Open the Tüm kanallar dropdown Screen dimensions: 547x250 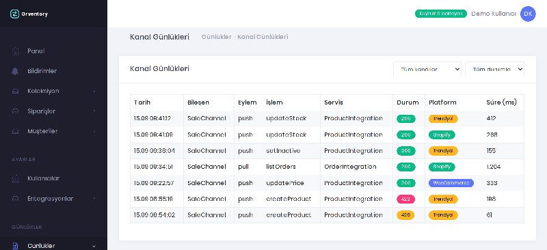pos(427,70)
